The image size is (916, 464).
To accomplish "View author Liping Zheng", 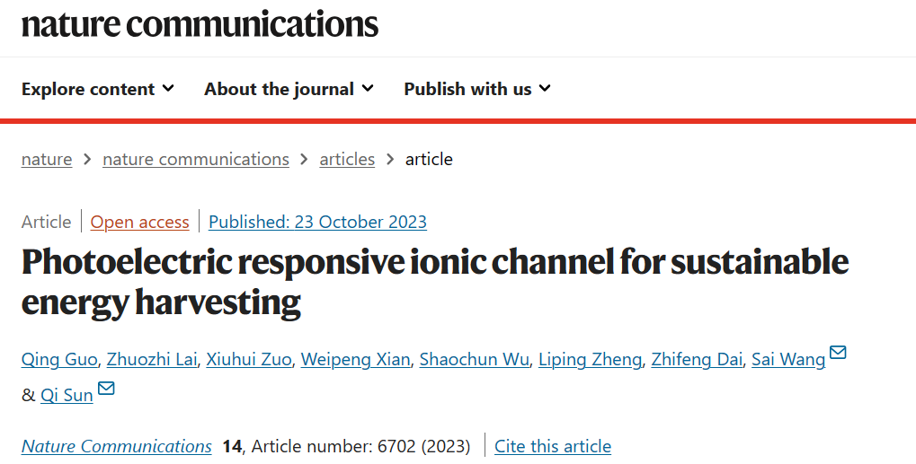I will point(590,360).
